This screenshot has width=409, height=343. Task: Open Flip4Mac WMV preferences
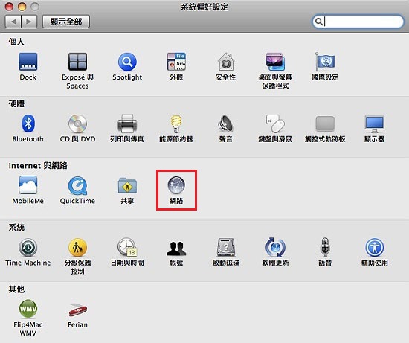(x=28, y=309)
